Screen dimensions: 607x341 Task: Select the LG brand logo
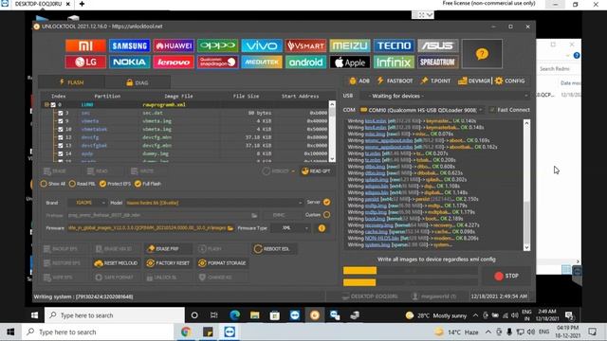click(85, 62)
